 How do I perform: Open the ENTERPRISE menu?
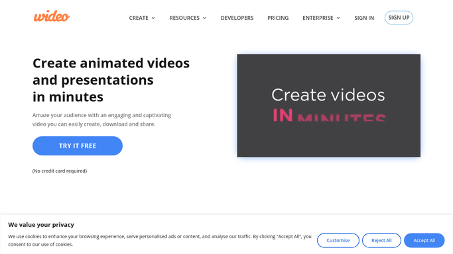click(x=318, y=18)
